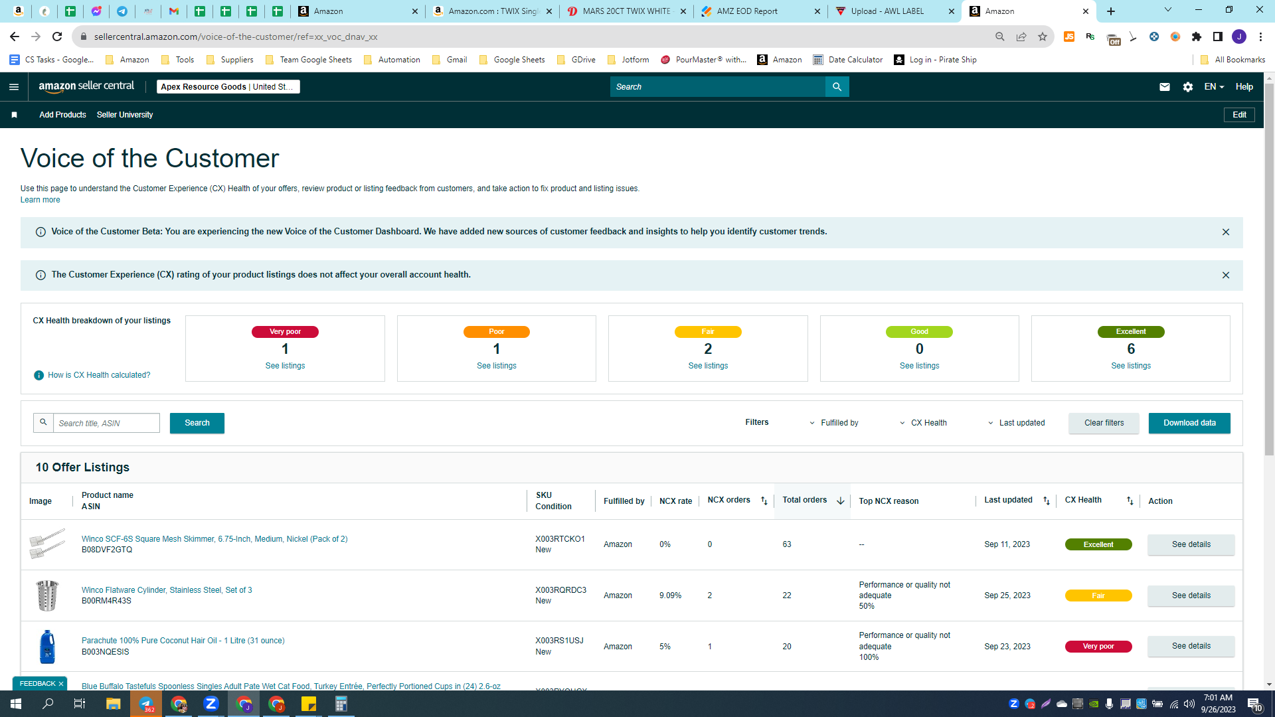Viewport: 1275px width, 717px height.
Task: Sort by NCX orders arrows
Action: (764, 501)
